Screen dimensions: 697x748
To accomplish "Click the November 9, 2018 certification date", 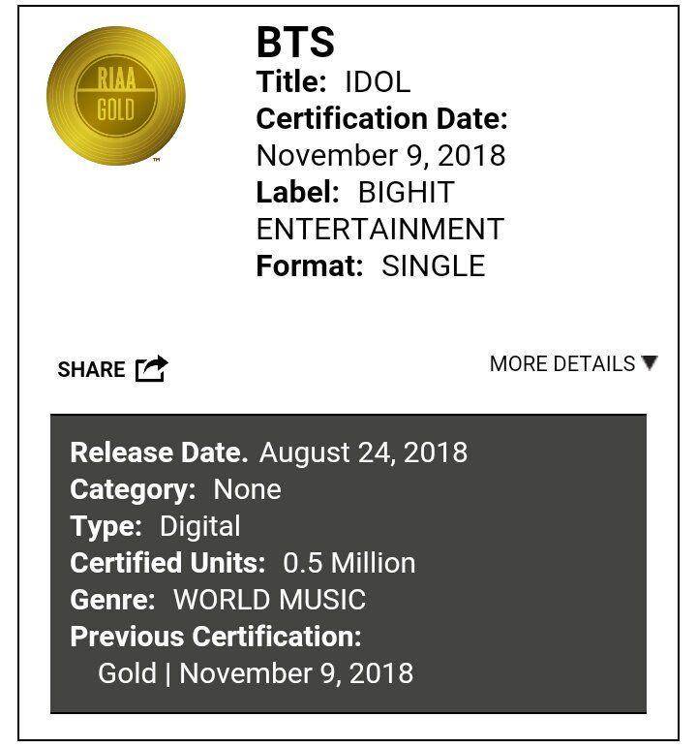I will click(x=380, y=156).
